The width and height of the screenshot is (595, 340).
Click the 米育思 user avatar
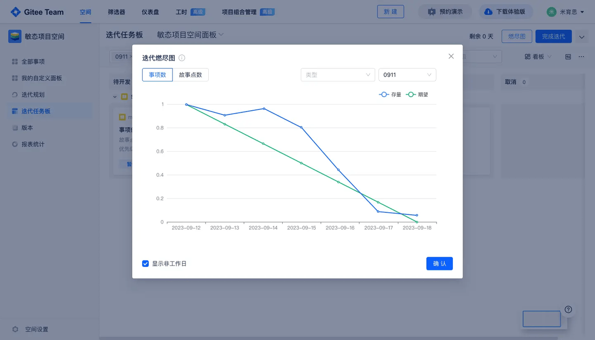(x=551, y=12)
